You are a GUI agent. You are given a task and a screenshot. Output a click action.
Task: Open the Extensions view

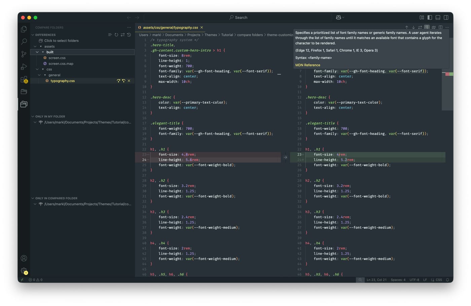(24, 79)
